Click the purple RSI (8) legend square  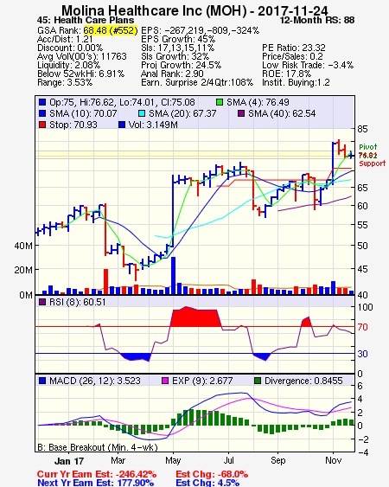click(x=42, y=302)
